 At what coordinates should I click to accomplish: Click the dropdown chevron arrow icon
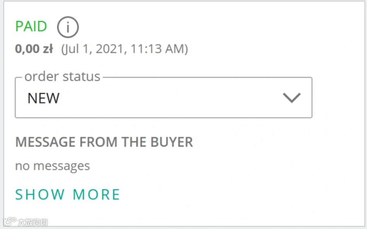tap(292, 98)
